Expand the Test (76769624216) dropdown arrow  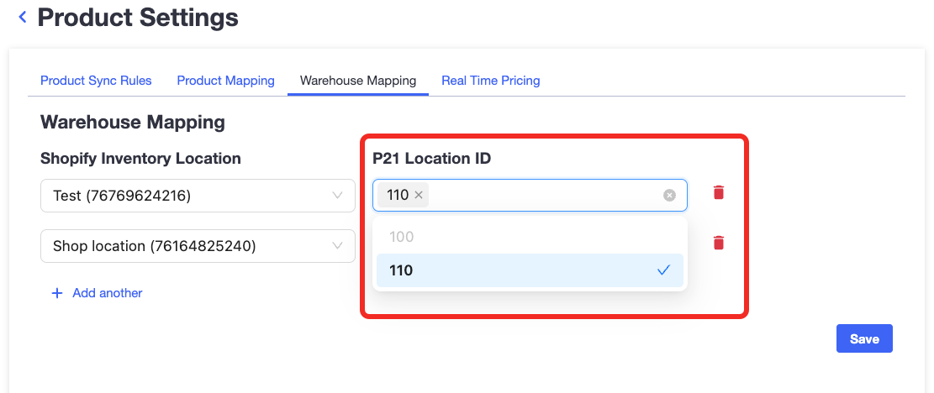[337, 195]
